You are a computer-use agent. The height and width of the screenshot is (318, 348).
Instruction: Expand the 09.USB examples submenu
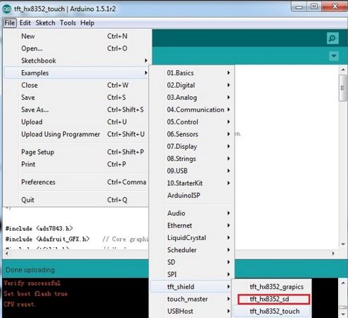tap(192, 171)
